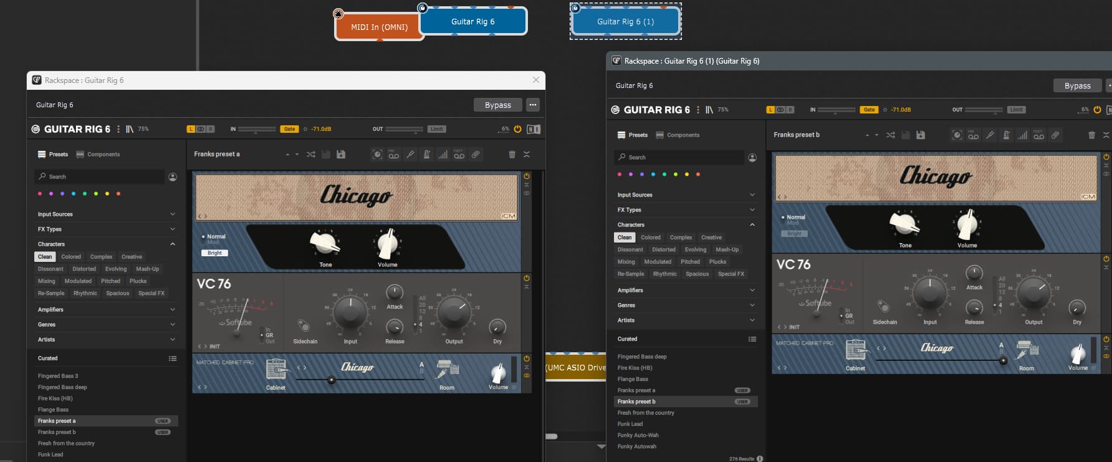The height and width of the screenshot is (462, 1112).
Task: Click Bypass button in right Rackspace window
Action: coord(1078,86)
